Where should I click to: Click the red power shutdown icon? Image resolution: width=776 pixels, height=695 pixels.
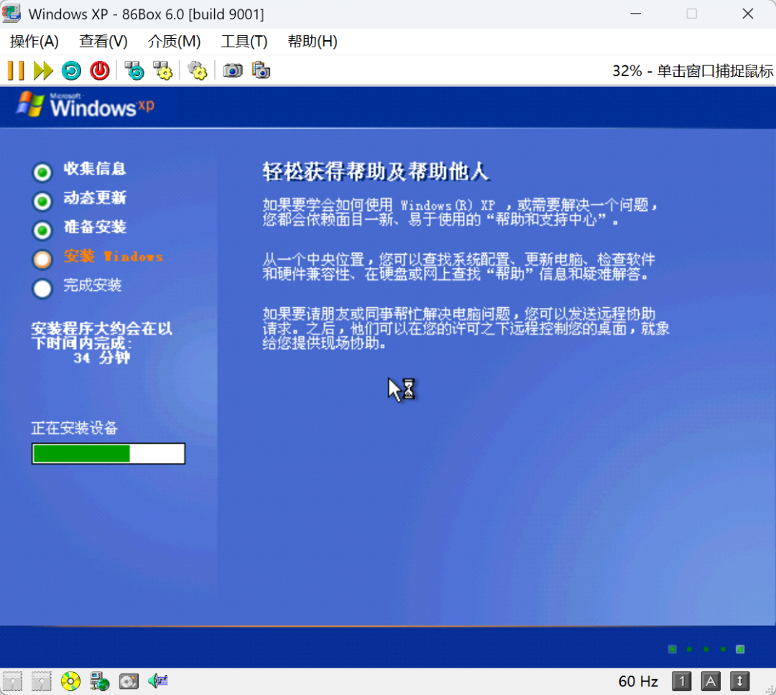pyautogui.click(x=99, y=71)
